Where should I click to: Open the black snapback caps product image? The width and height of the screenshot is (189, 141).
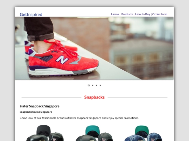click(45, 133)
